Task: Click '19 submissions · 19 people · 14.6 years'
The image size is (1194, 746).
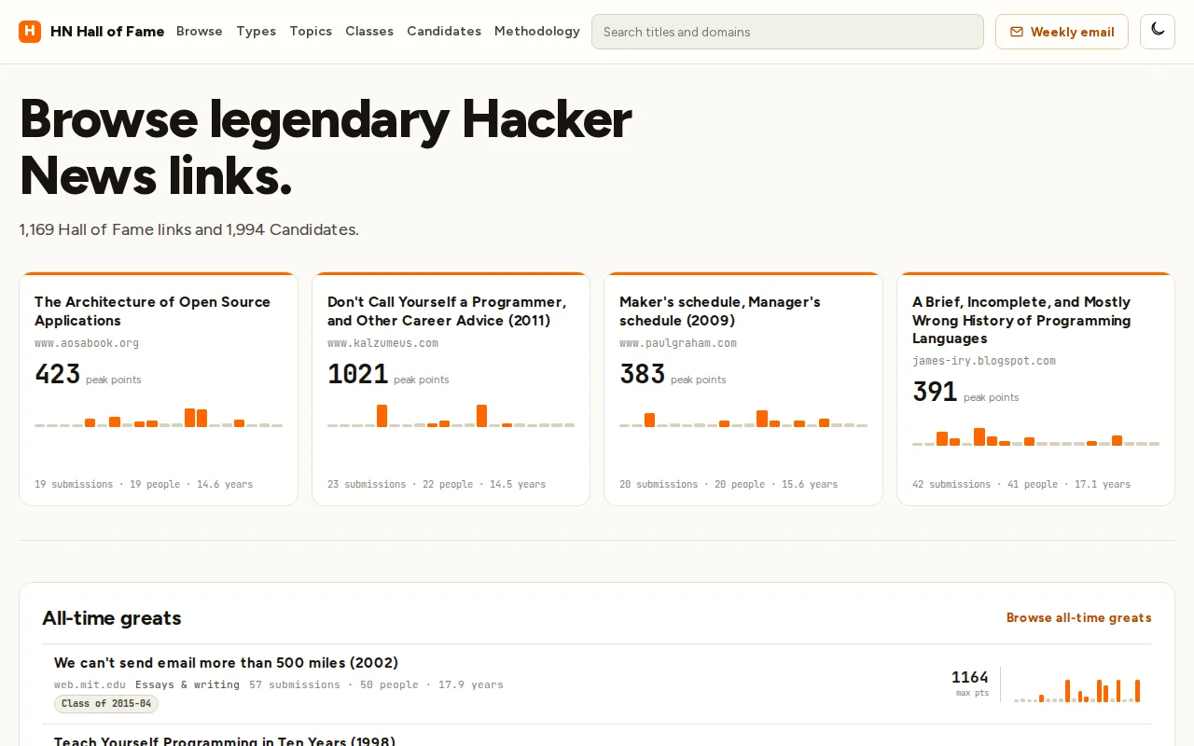Action: 144,484
